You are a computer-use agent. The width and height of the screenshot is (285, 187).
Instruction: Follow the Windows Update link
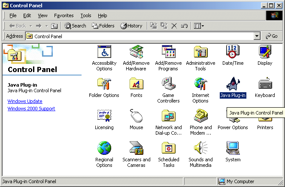[x=25, y=101]
